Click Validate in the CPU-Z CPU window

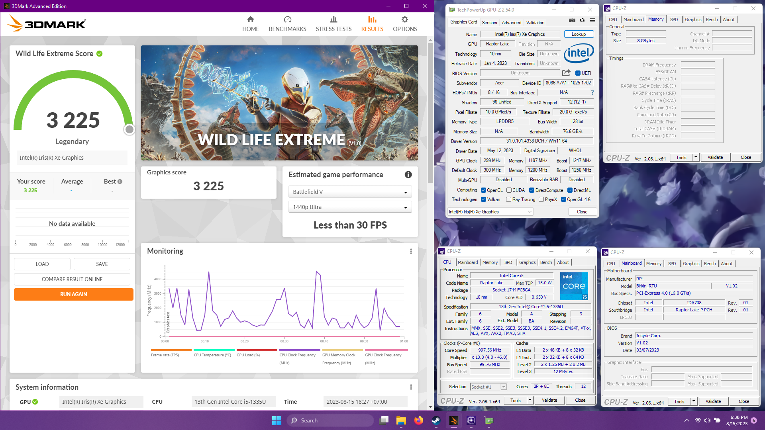coord(549,400)
